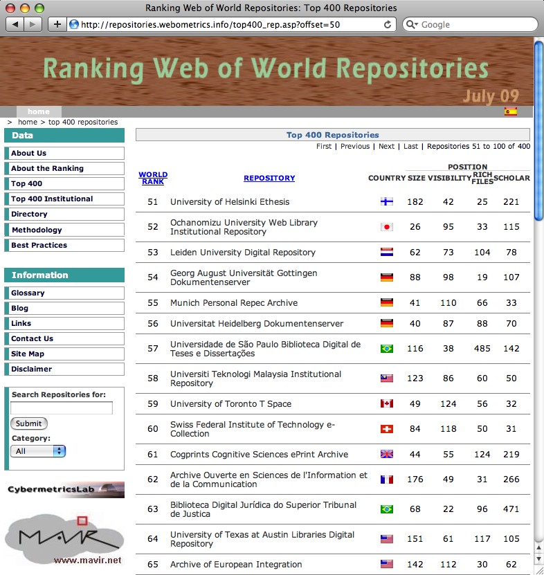Click Germany flag for Heidelberg Dokumentenserver
Viewport: 544px width, 575px height.
(387, 323)
